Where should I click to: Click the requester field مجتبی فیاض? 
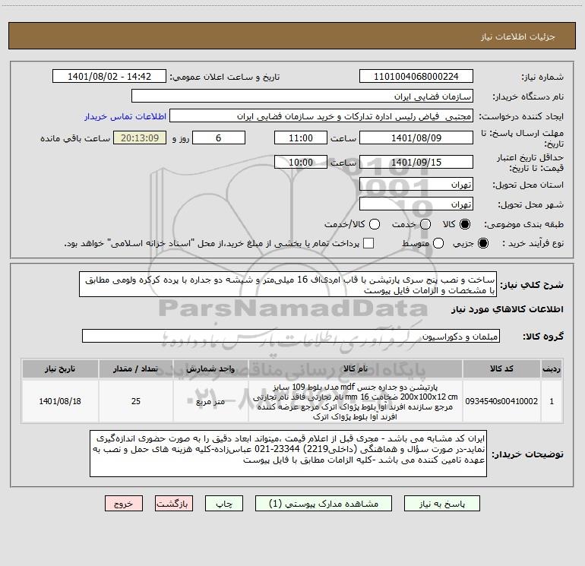coord(321,116)
